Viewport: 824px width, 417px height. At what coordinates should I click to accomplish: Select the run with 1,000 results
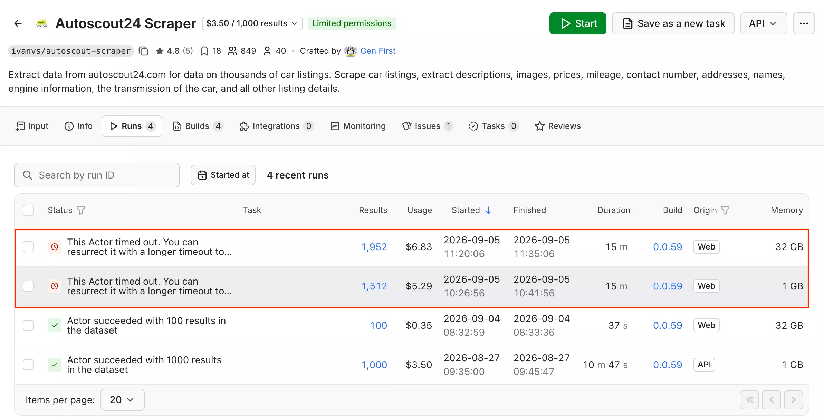[28, 365]
